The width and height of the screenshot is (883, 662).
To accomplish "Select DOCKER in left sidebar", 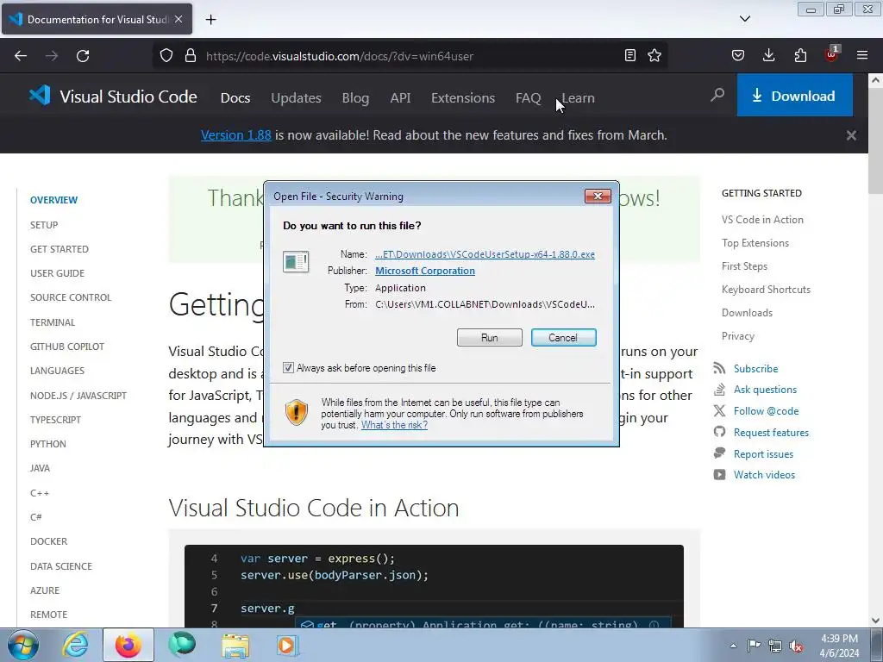I will (x=48, y=541).
